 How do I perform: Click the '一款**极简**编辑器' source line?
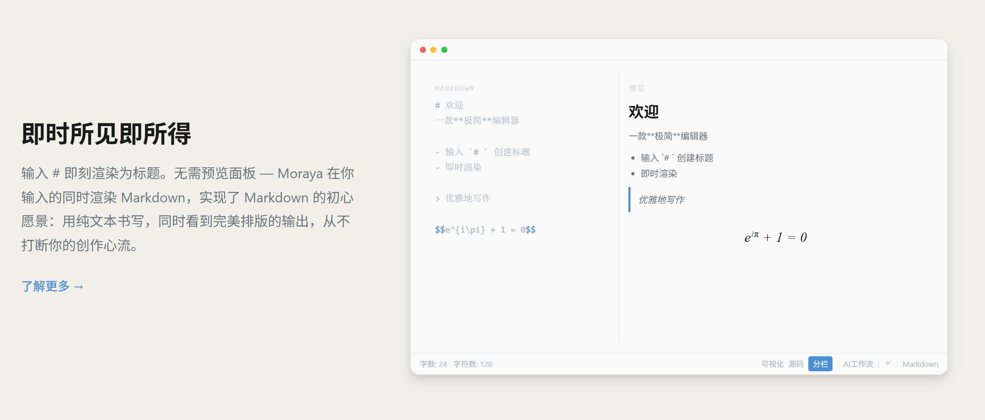(477, 121)
